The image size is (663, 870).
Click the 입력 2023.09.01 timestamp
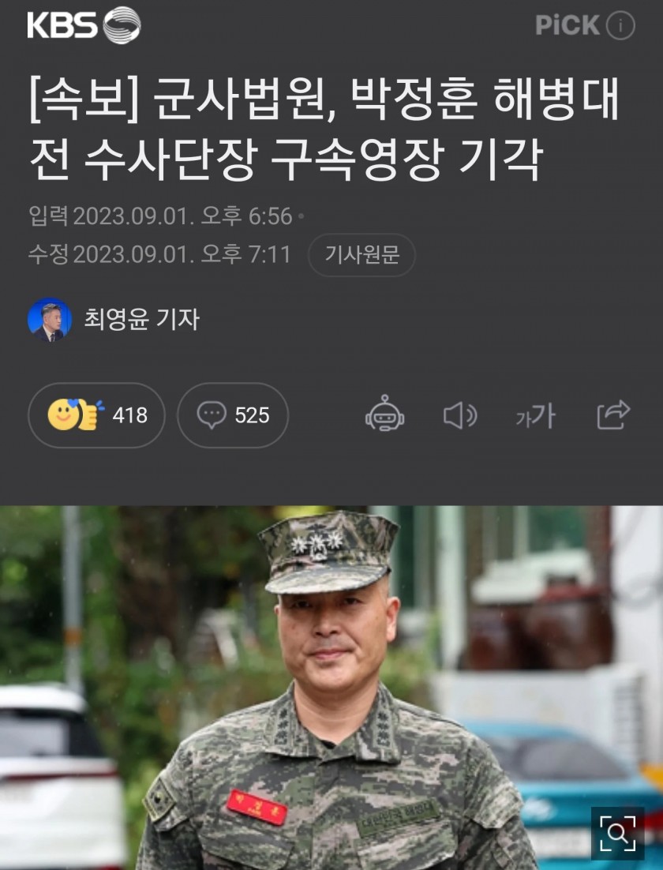(160, 216)
